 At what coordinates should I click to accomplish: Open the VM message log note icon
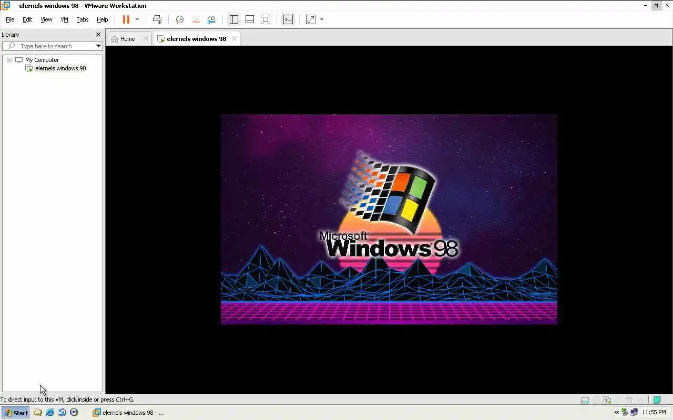coord(657,400)
